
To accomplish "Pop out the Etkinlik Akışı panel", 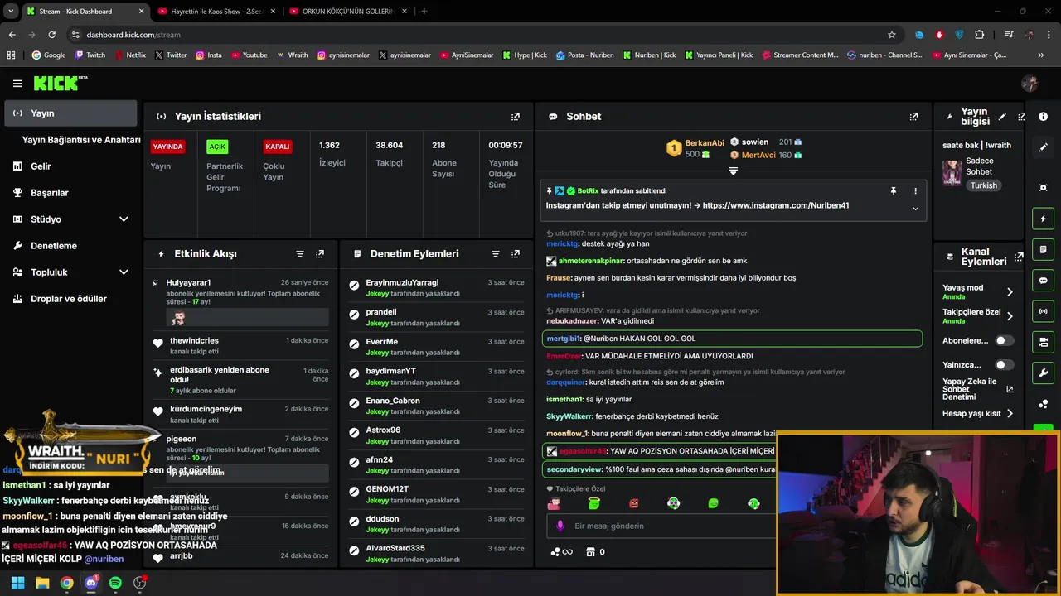I will [320, 254].
